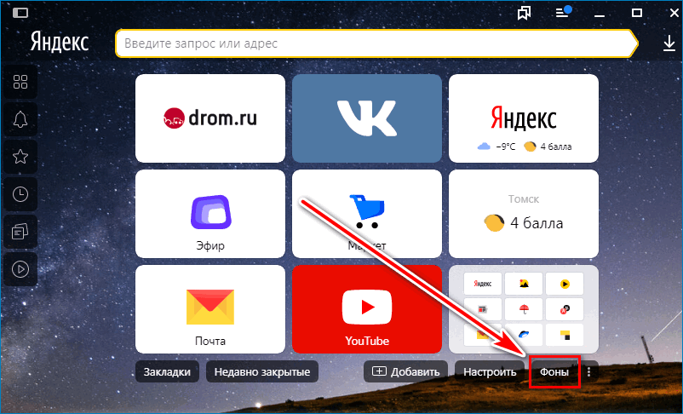Image resolution: width=683 pixels, height=414 pixels.
Task: Click the 4 балла traffic indicator on Яндекс tile
Action: coord(548,147)
